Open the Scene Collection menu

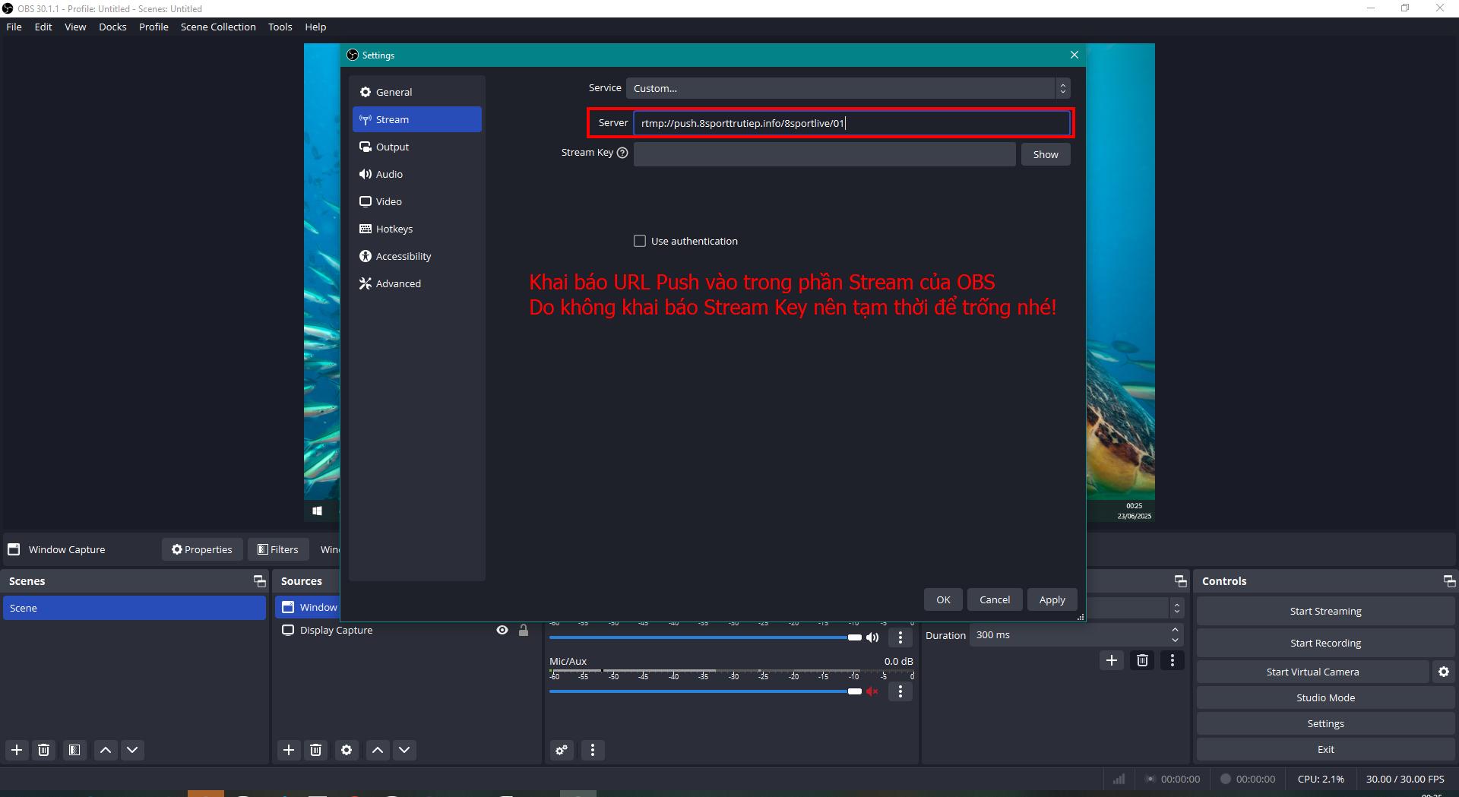pos(218,27)
